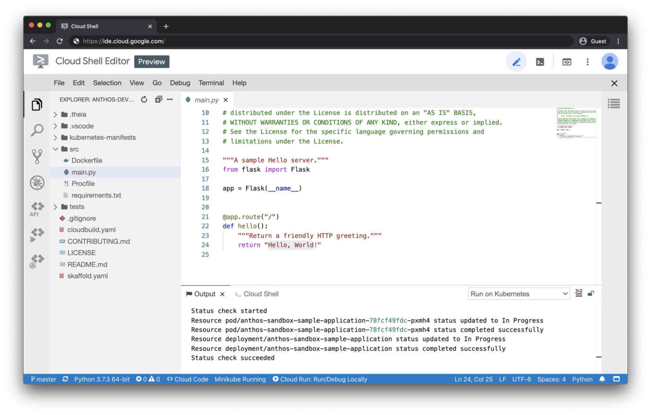Collapse all folders in Explorer
651x415 pixels.
[159, 100]
